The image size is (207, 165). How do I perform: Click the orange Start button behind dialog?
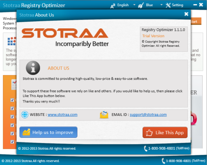(x=196, y=21)
